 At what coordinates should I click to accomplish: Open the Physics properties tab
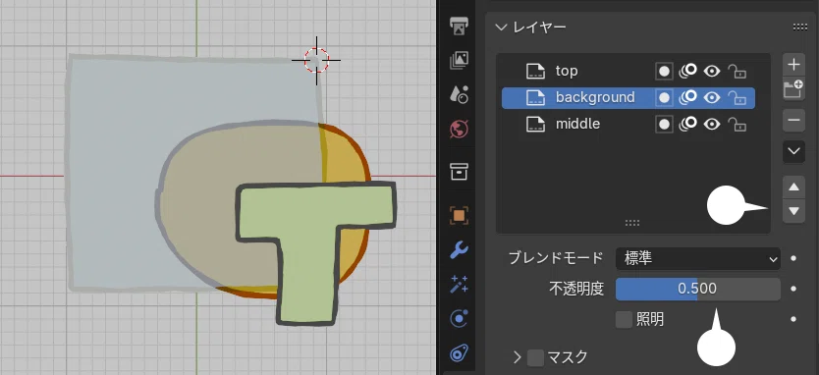(460, 319)
